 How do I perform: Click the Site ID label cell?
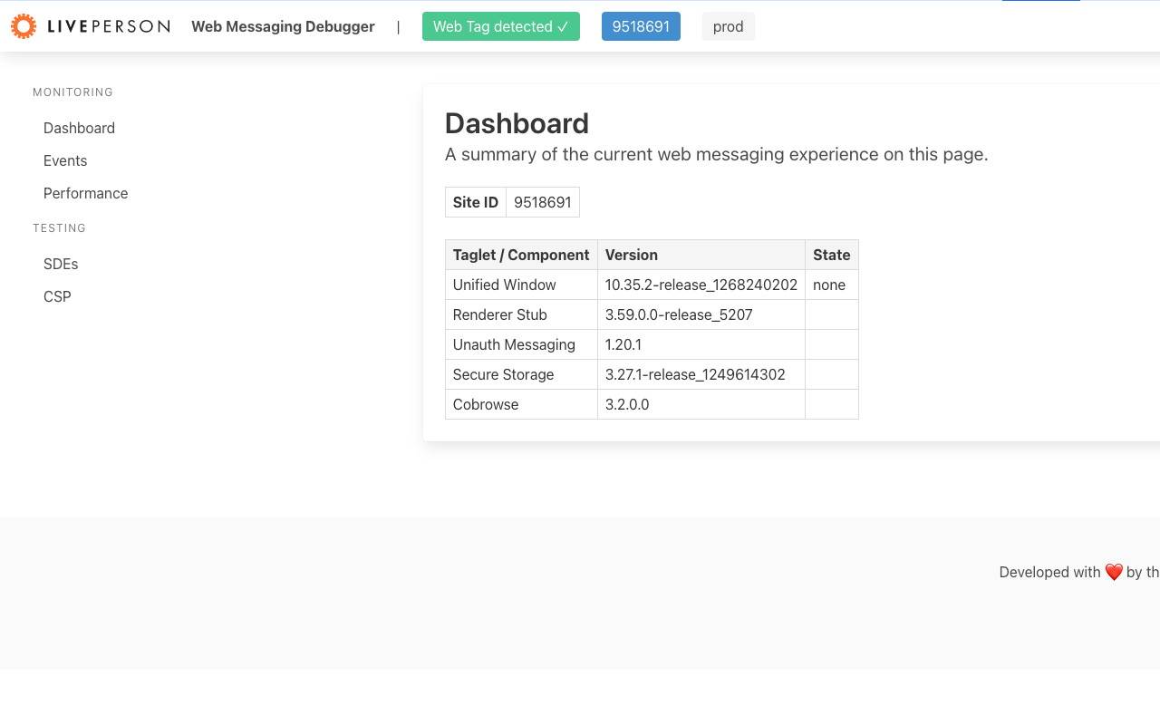tap(476, 202)
